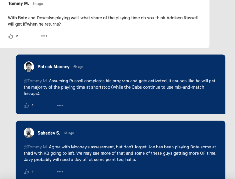
Task: Click the like count on Sahadev S.'s reply
Action: pos(33,172)
